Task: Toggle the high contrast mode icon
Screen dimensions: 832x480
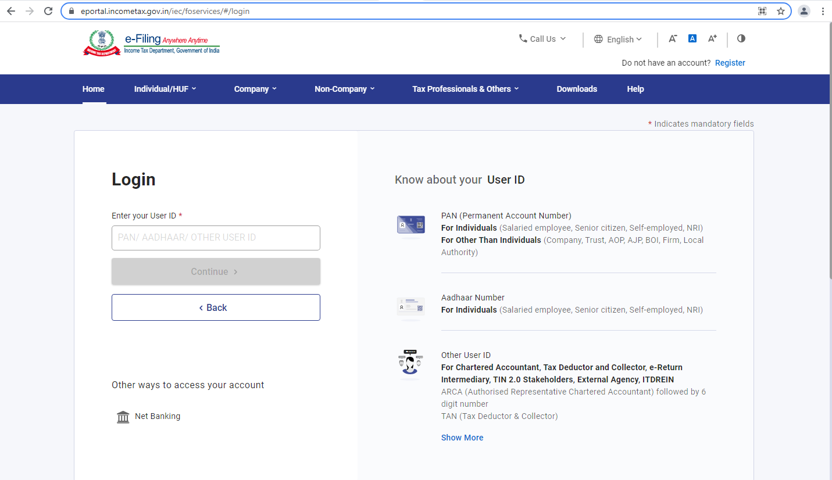Action: (741, 38)
